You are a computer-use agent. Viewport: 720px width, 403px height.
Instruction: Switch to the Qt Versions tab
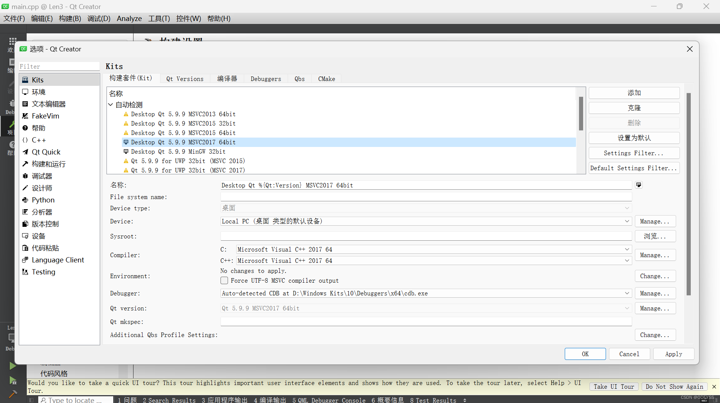[185, 79]
